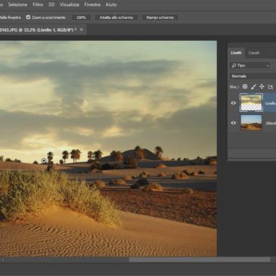Switch to the Livelli panel tab
The height and width of the screenshot is (276, 276).
(x=236, y=53)
